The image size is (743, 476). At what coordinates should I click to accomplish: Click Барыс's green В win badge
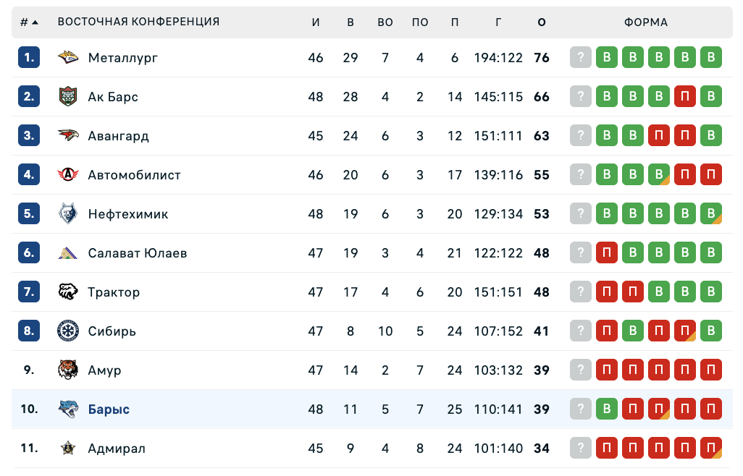pyautogui.click(x=607, y=409)
